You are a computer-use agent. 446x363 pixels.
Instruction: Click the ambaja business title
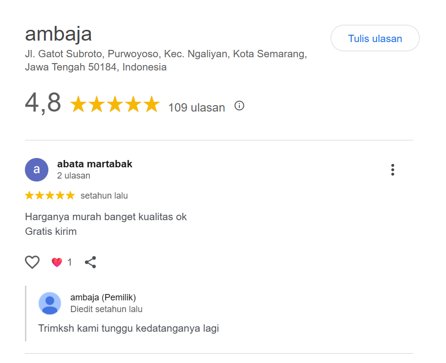pyautogui.click(x=58, y=34)
